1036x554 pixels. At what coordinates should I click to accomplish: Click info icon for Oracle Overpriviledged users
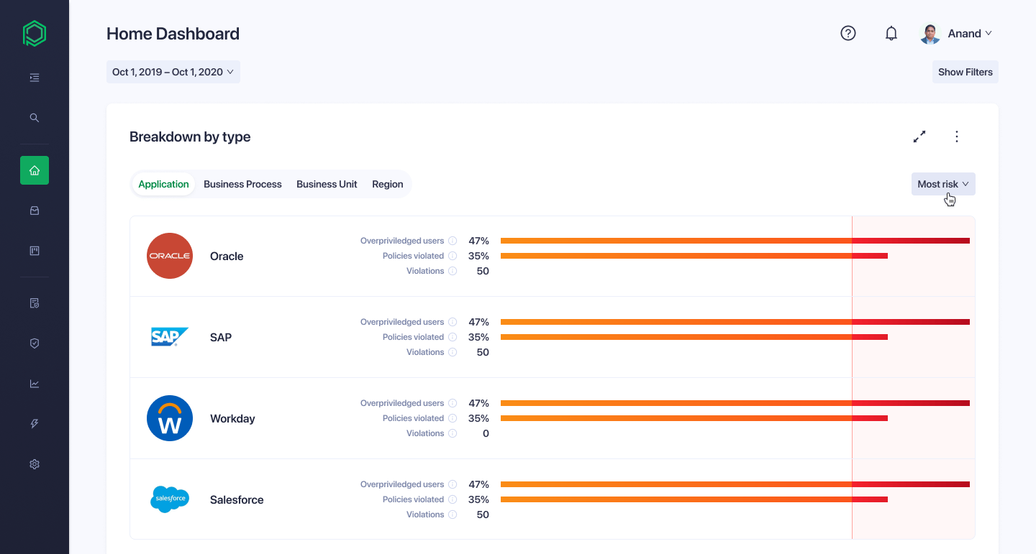[453, 241]
